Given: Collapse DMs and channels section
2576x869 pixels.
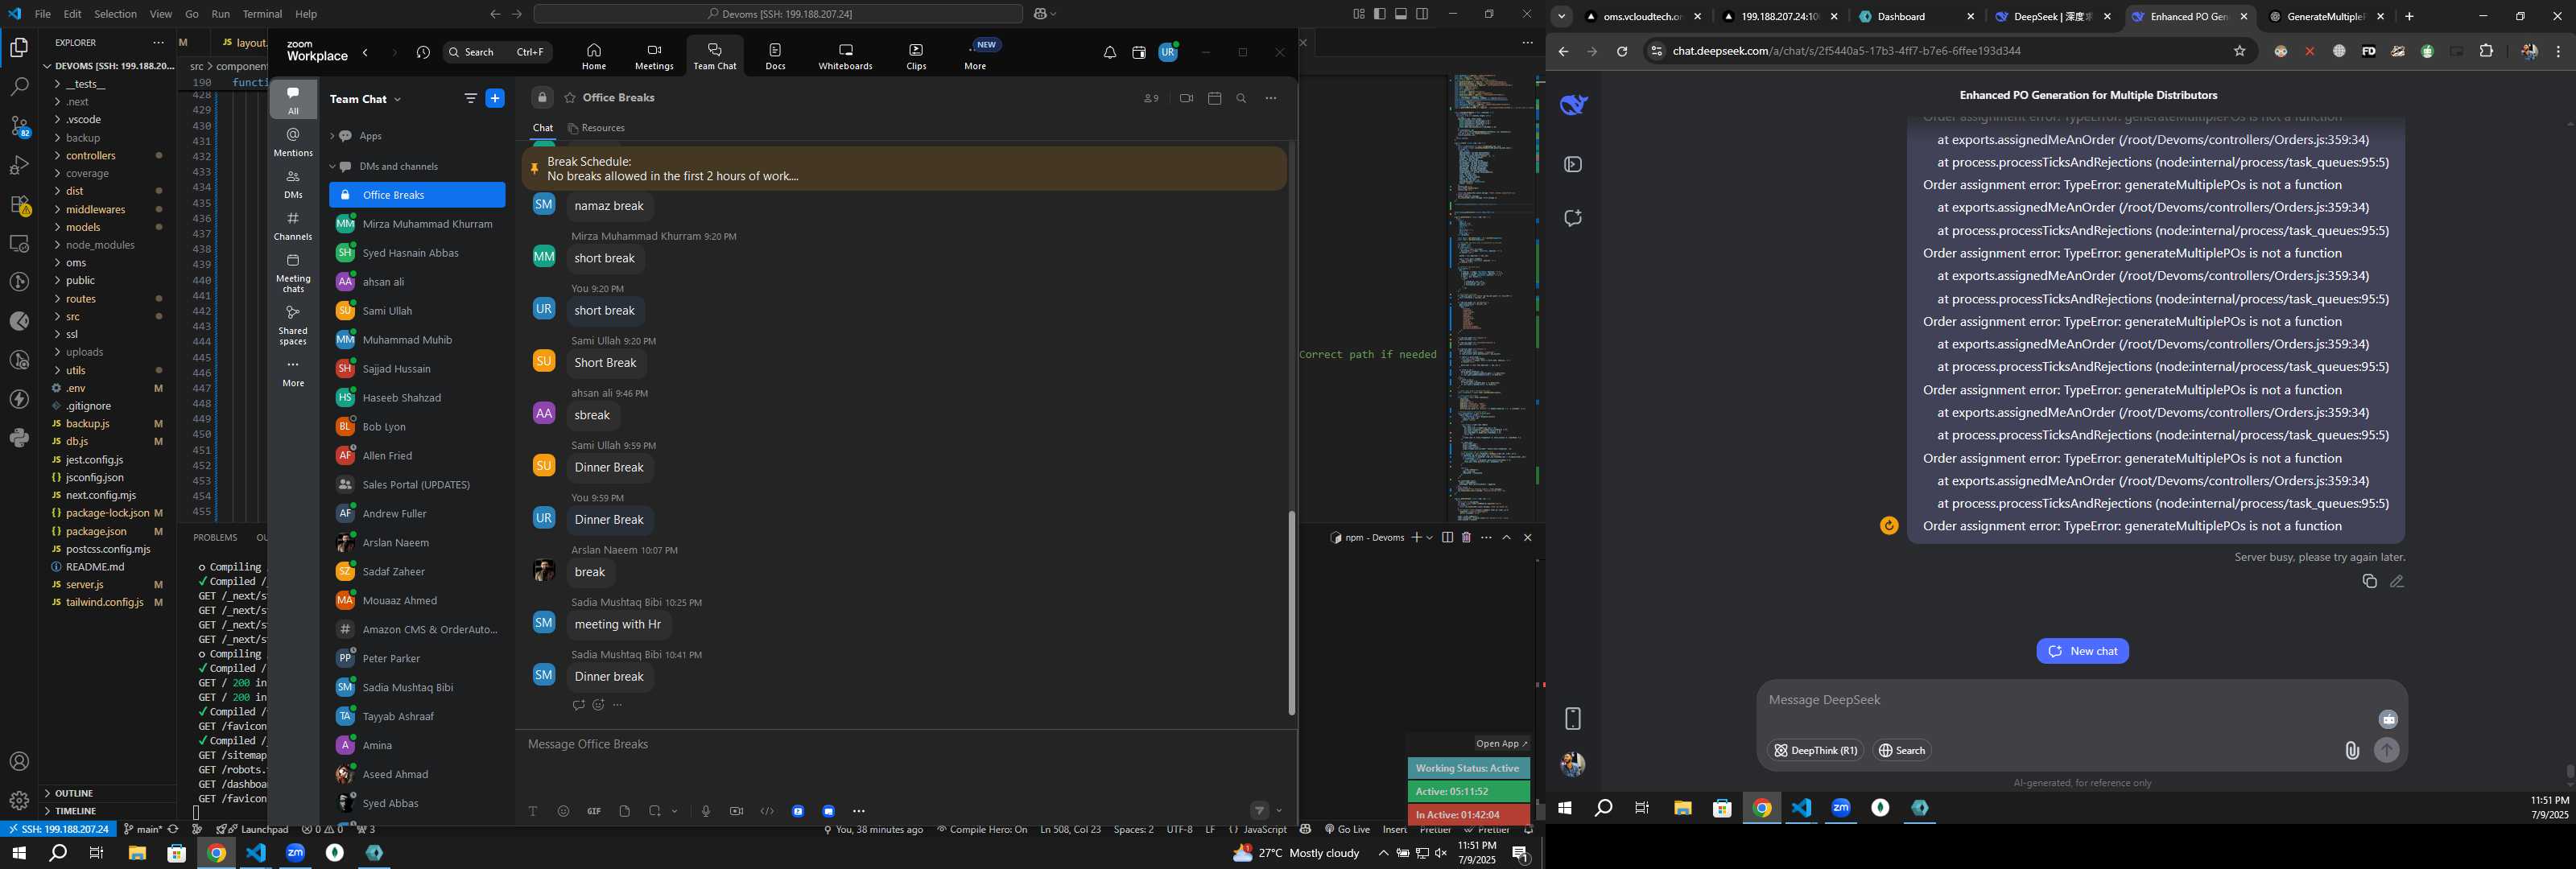Looking at the screenshot, I should click(x=333, y=166).
